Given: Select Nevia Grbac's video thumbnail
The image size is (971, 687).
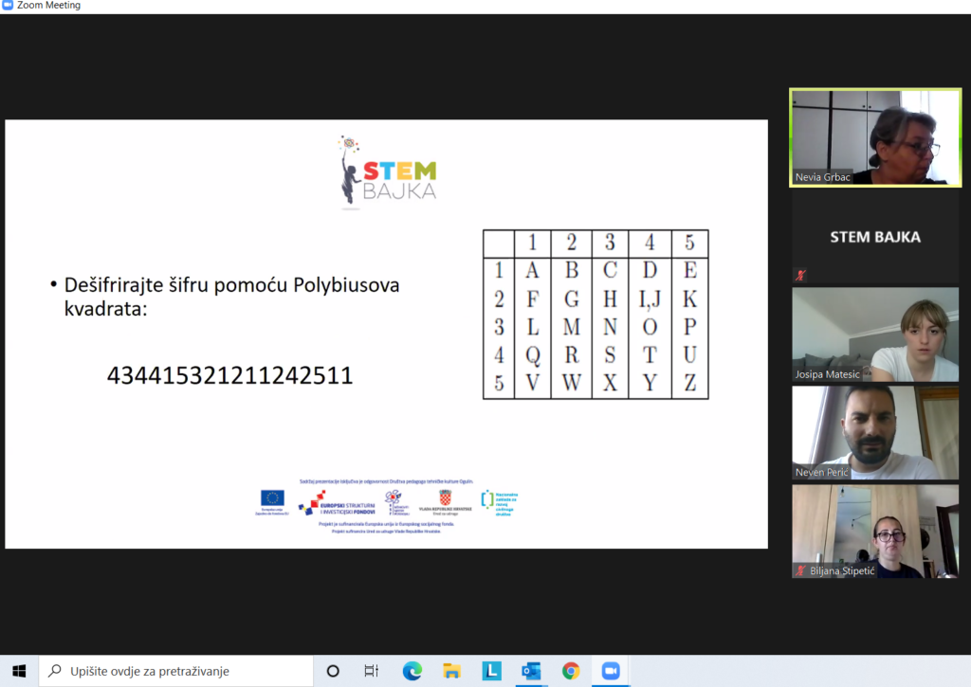Looking at the screenshot, I should click(875, 137).
